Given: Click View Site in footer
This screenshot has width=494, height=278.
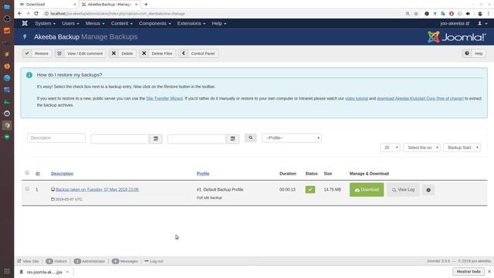Looking at the screenshot, I should coord(29,261).
